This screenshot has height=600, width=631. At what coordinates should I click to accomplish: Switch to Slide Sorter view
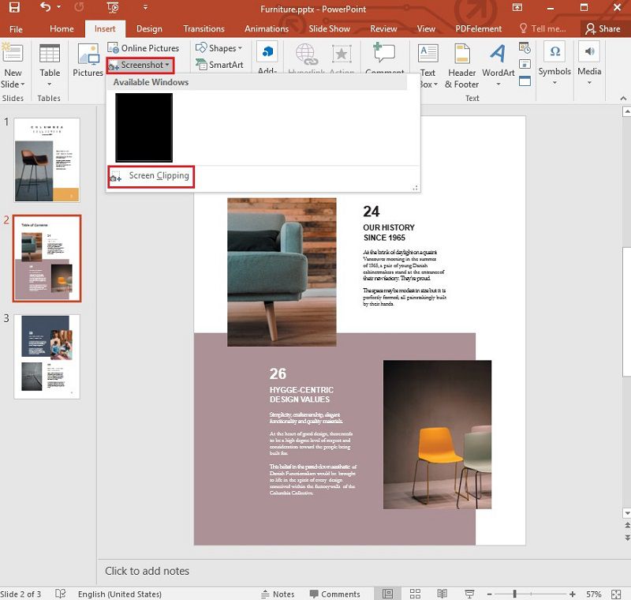point(415,593)
